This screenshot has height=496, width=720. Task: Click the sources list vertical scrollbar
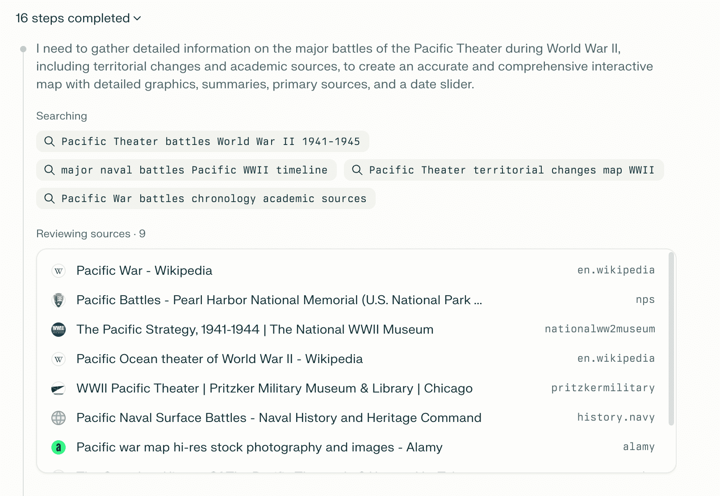671,339
